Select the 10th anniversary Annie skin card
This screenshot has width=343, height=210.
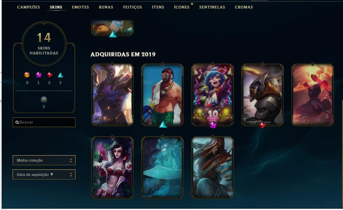point(213,95)
